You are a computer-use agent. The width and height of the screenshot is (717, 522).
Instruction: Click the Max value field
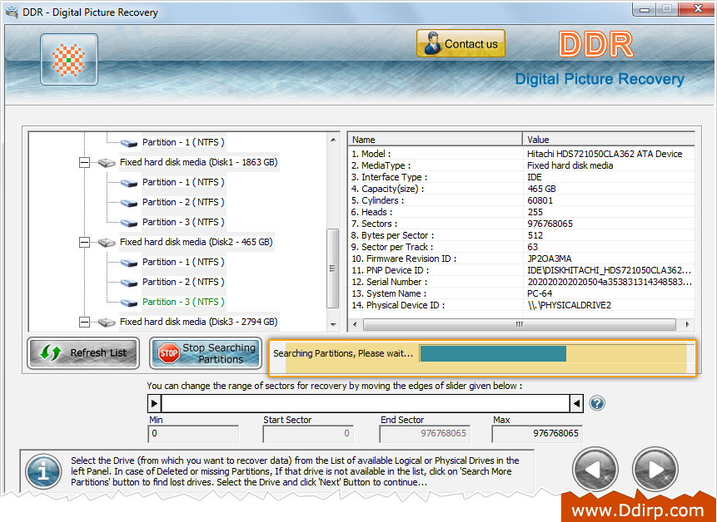pyautogui.click(x=537, y=434)
